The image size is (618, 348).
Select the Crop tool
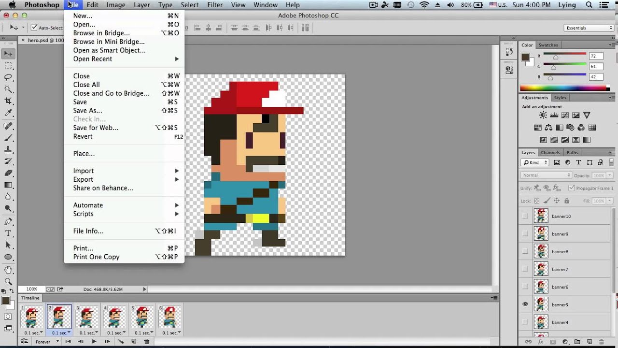coord(8,101)
